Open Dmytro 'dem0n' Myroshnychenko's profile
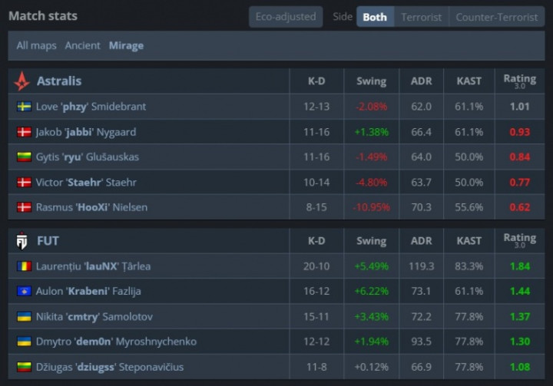This screenshot has width=553, height=386. (116, 341)
